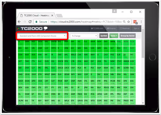Viewport: 161px width, 115px height.
Task: Click the zoom magnifier in address bar
Action: coord(124,22)
